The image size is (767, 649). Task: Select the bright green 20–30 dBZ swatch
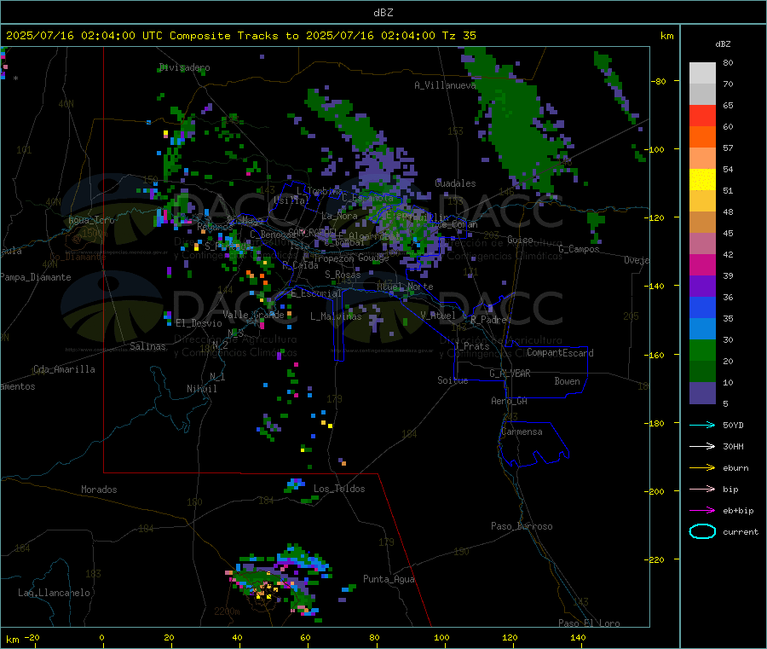pos(702,350)
